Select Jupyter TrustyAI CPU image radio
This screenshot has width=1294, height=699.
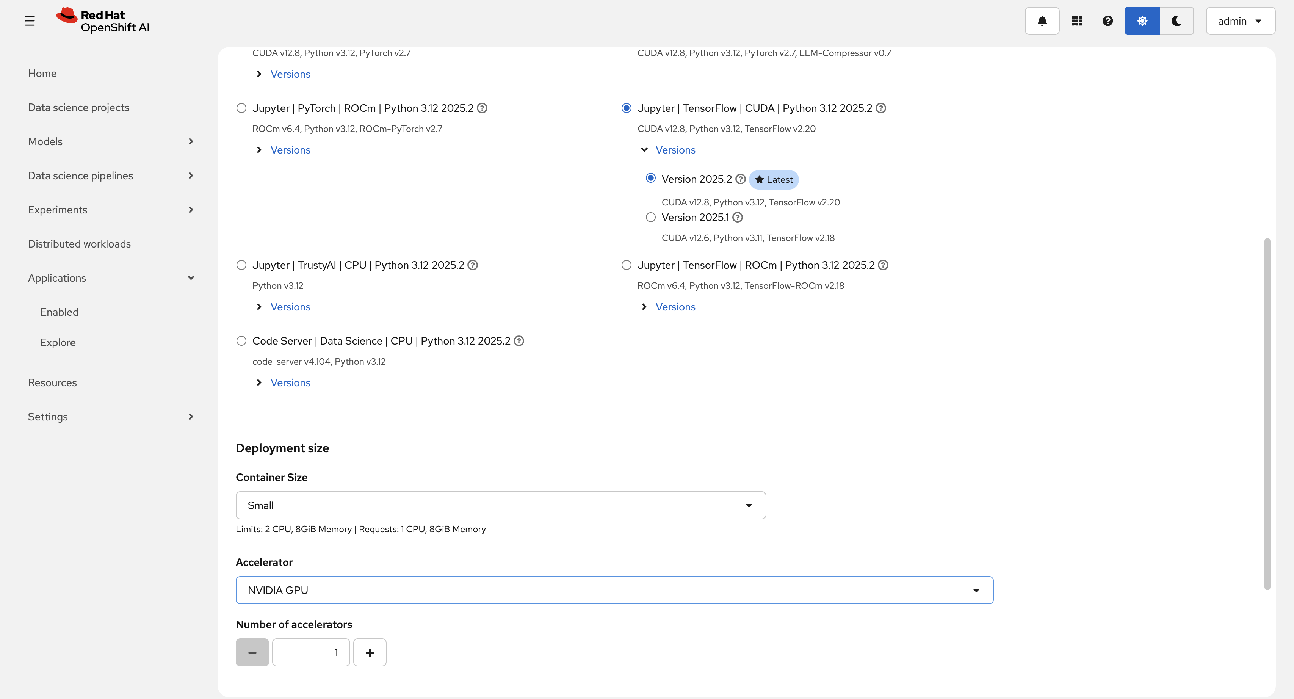241,265
